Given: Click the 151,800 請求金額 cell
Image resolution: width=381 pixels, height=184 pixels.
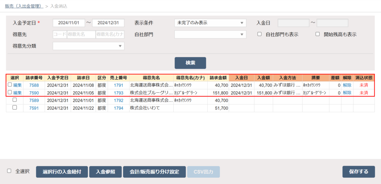Looking at the screenshot, I should [x=218, y=93].
